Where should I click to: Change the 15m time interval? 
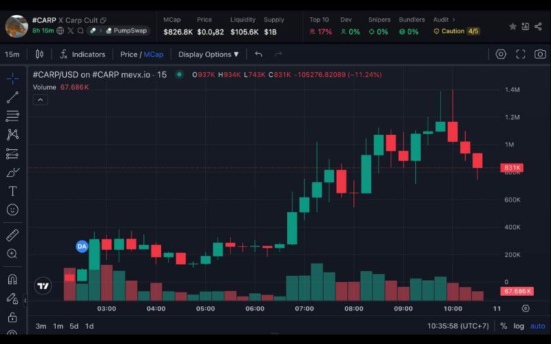click(12, 54)
